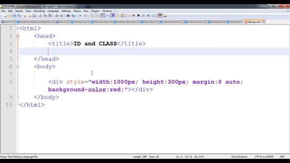Click the closing </body> tag on line 9
Screen dimensions: 290x163
(x=46, y=97)
